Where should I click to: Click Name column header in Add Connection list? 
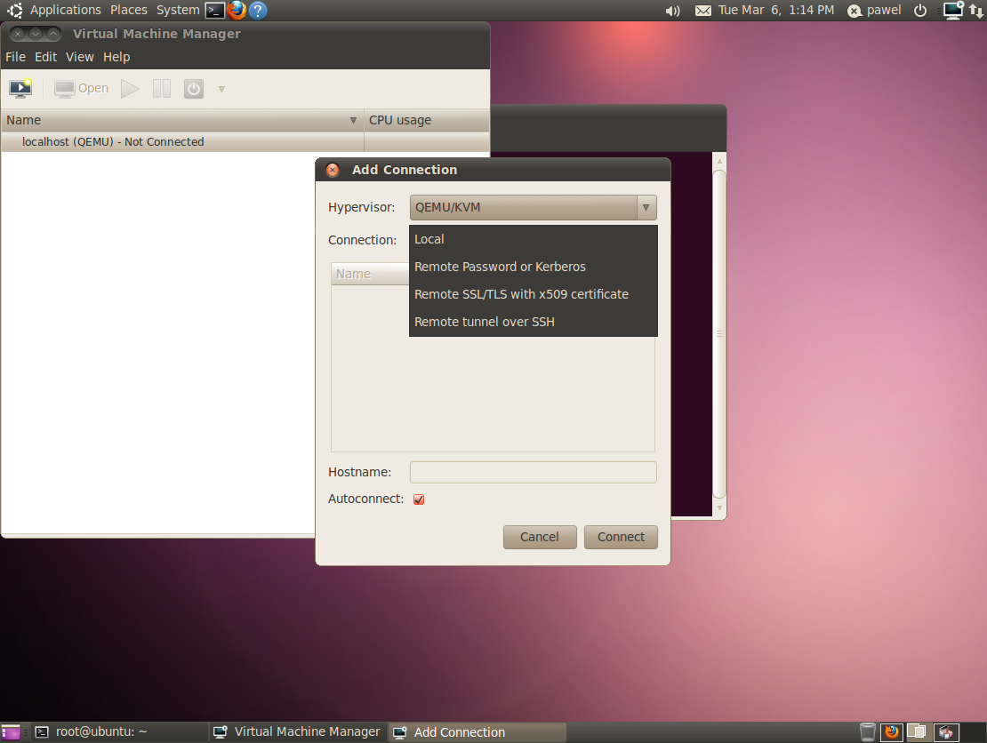[x=370, y=275]
